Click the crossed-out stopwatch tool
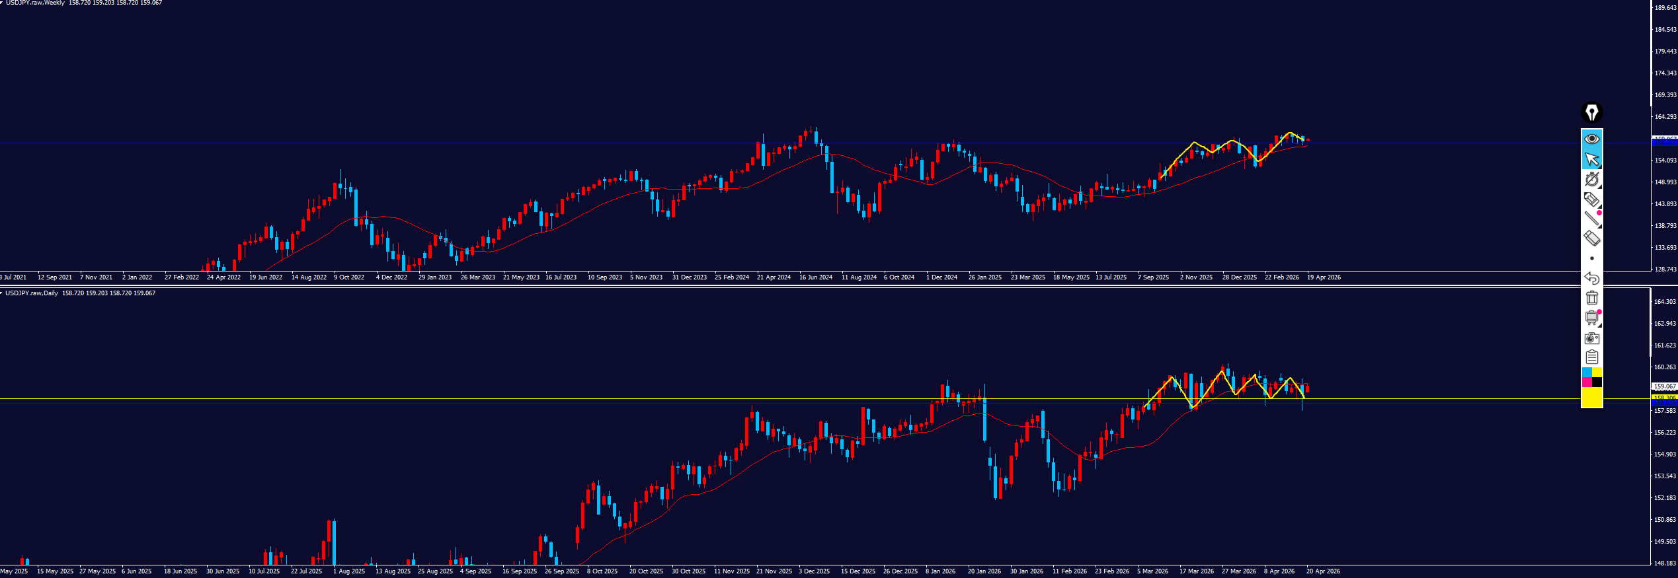 pos(1591,179)
